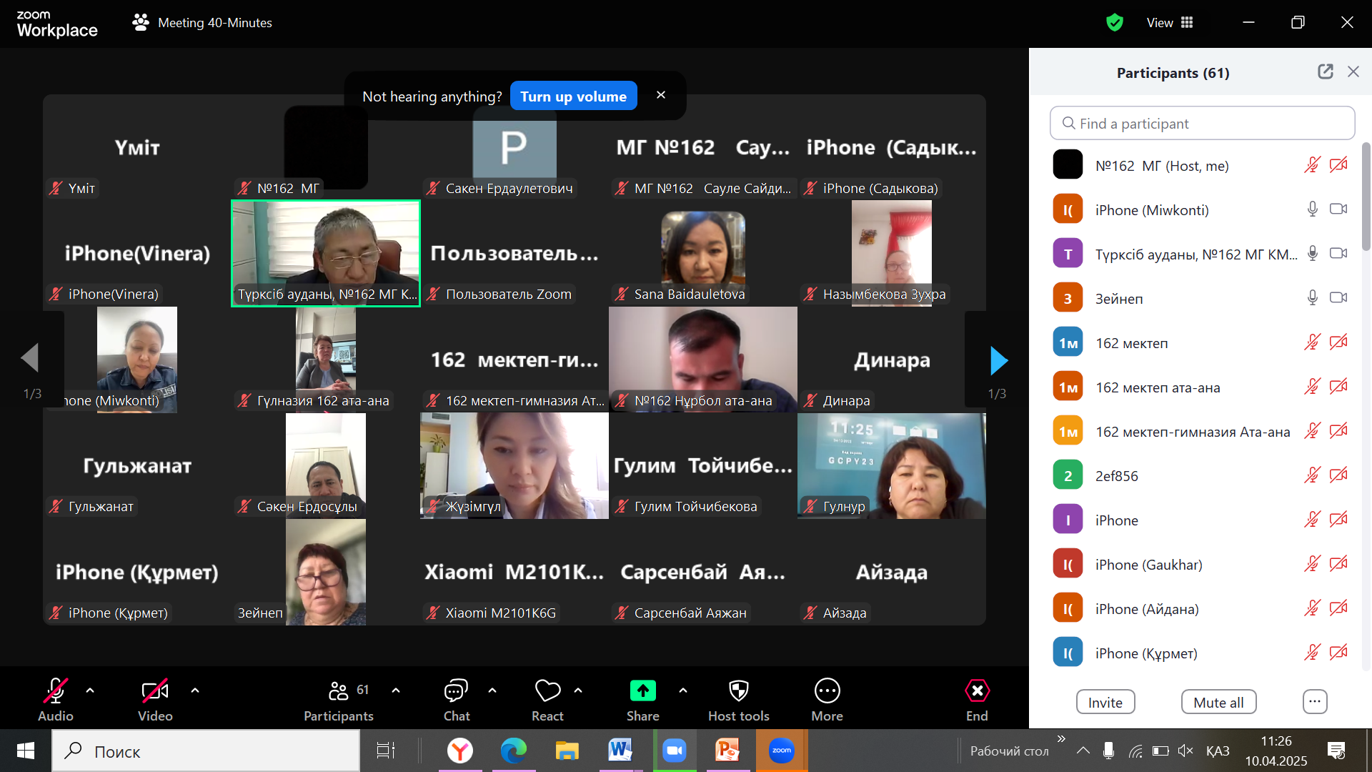Expand video options arrow next to Video
Viewport: 1372px width, 772px height.
pos(195,691)
